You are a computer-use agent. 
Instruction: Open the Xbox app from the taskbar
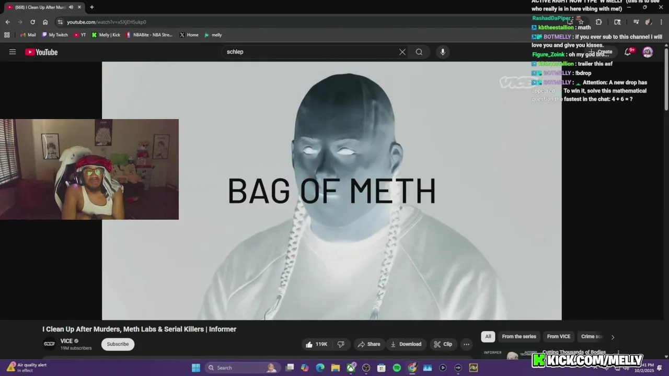point(351,368)
